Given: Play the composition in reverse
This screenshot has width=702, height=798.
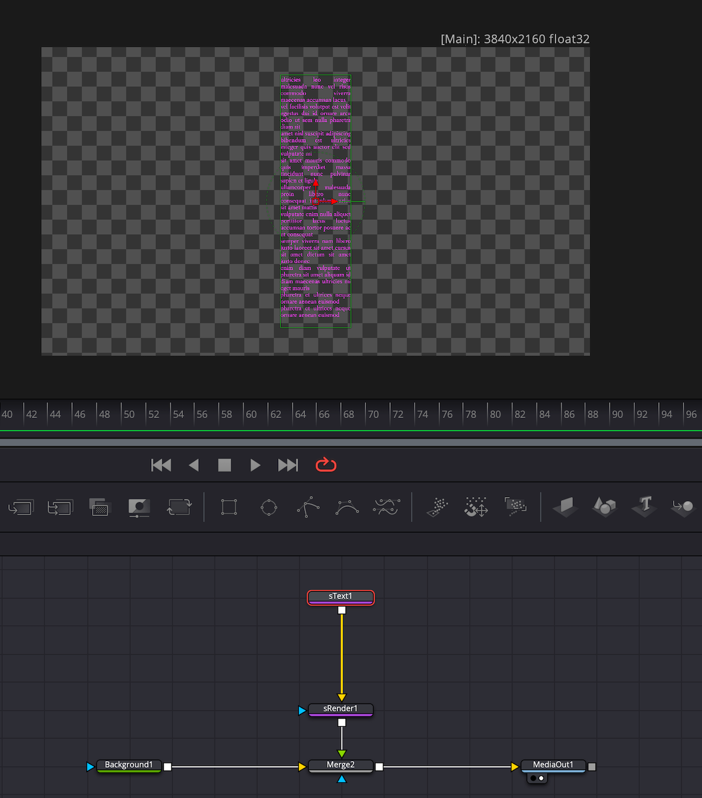Looking at the screenshot, I should tap(194, 465).
